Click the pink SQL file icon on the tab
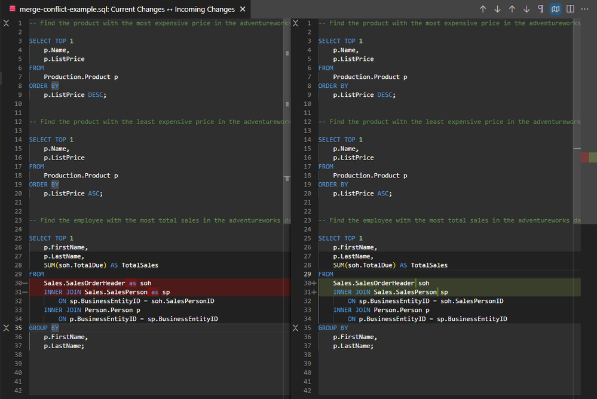This screenshot has width=597, height=399. pos(12,9)
